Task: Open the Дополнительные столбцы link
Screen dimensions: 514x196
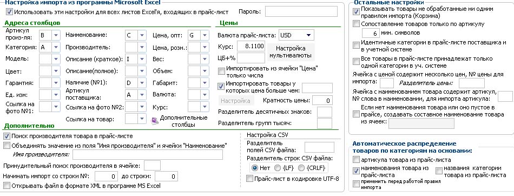Action: coord(183,121)
